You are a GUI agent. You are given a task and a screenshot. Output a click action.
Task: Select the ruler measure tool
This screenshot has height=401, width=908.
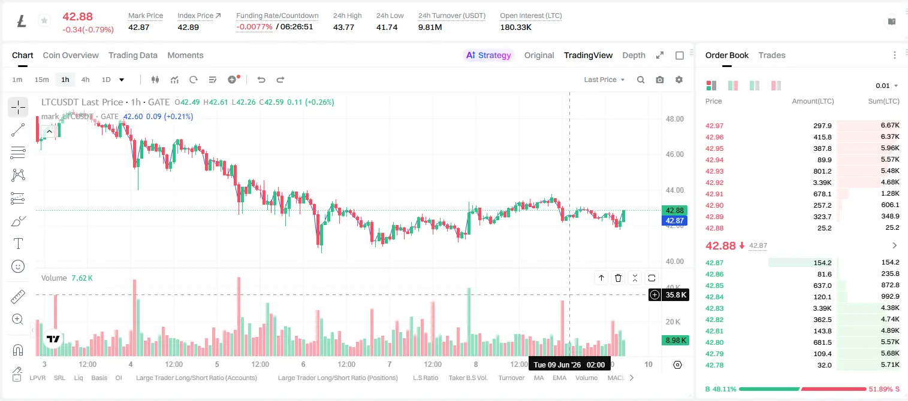point(18,297)
